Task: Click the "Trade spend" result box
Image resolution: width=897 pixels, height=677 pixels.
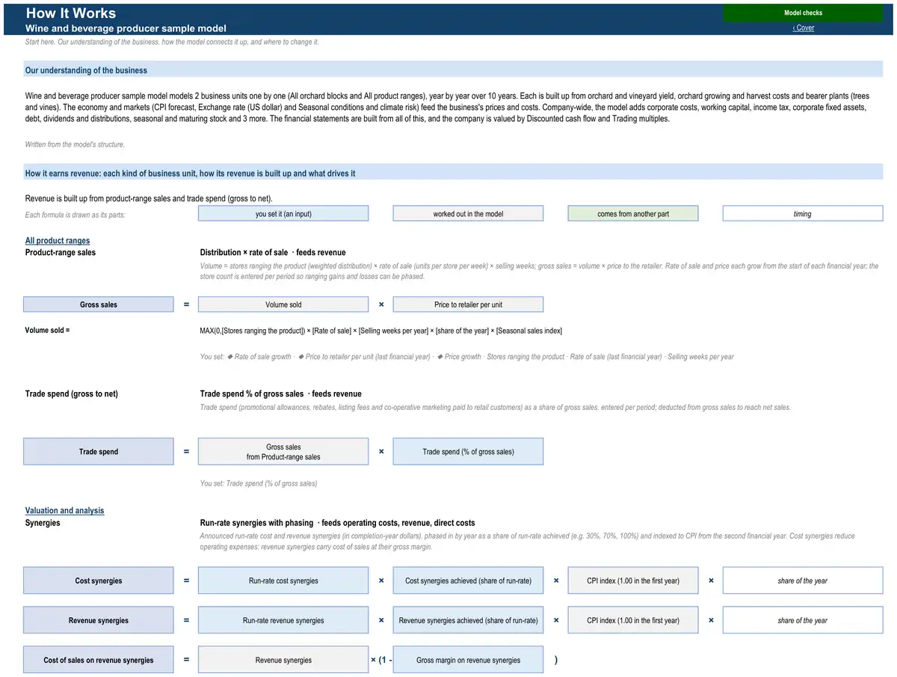Action: tap(99, 452)
